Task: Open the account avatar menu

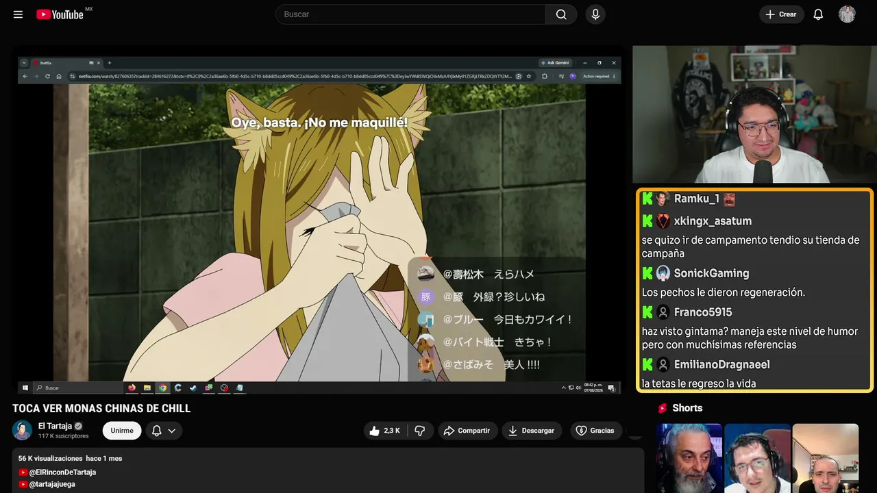Action: tap(848, 14)
